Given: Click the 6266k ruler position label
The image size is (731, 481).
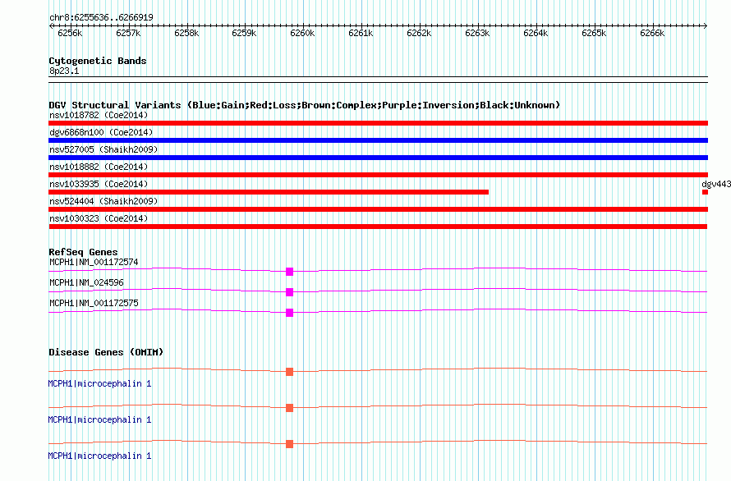Looking at the screenshot, I should [652, 33].
